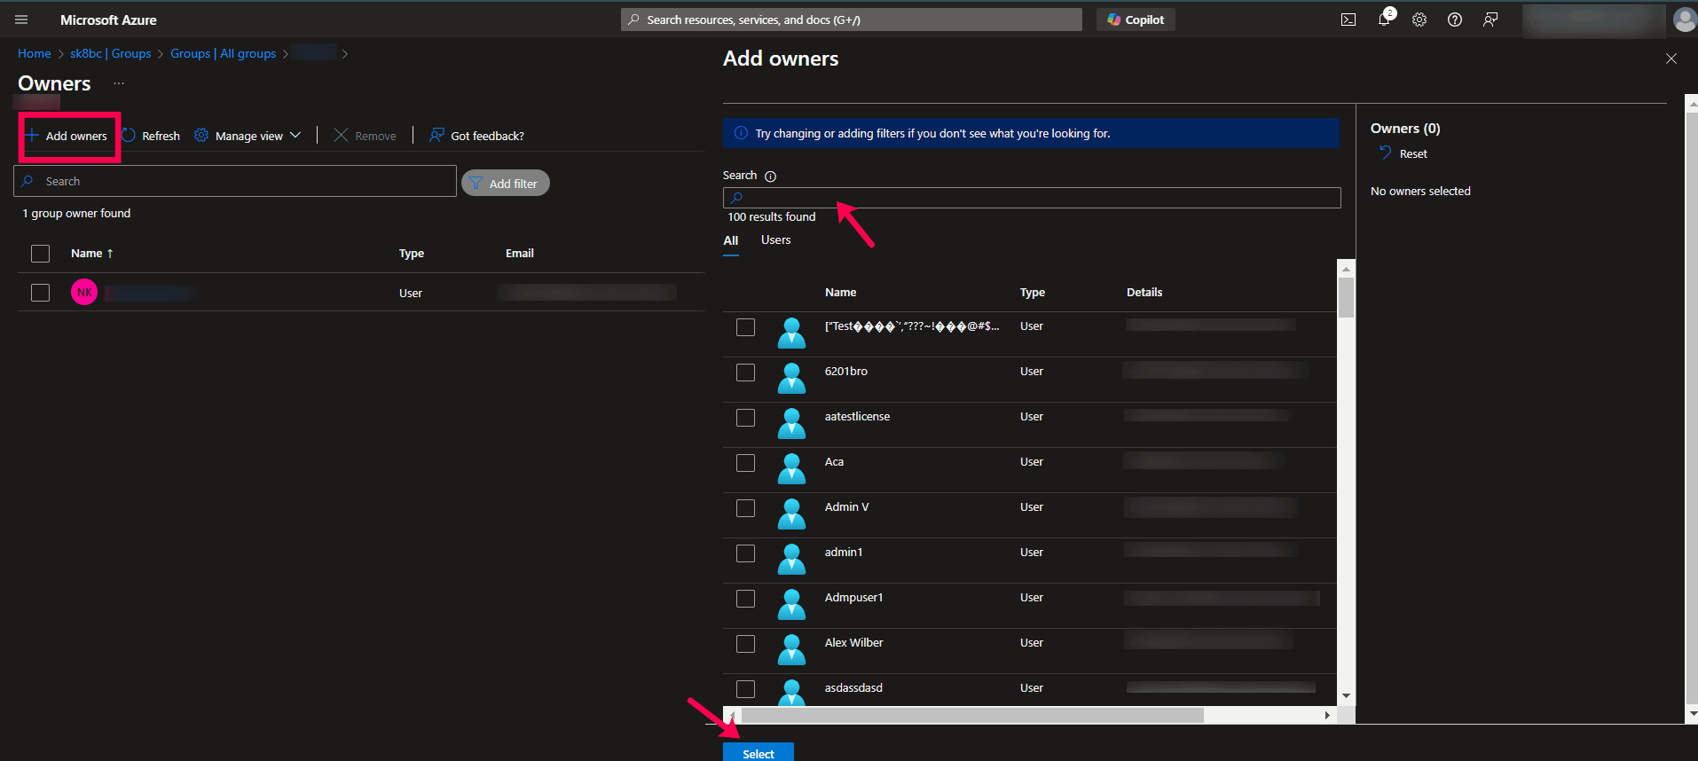Expand the Manage view dropdown

[248, 136]
